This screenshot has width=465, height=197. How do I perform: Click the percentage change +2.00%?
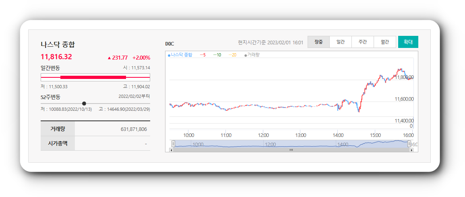tap(141, 58)
